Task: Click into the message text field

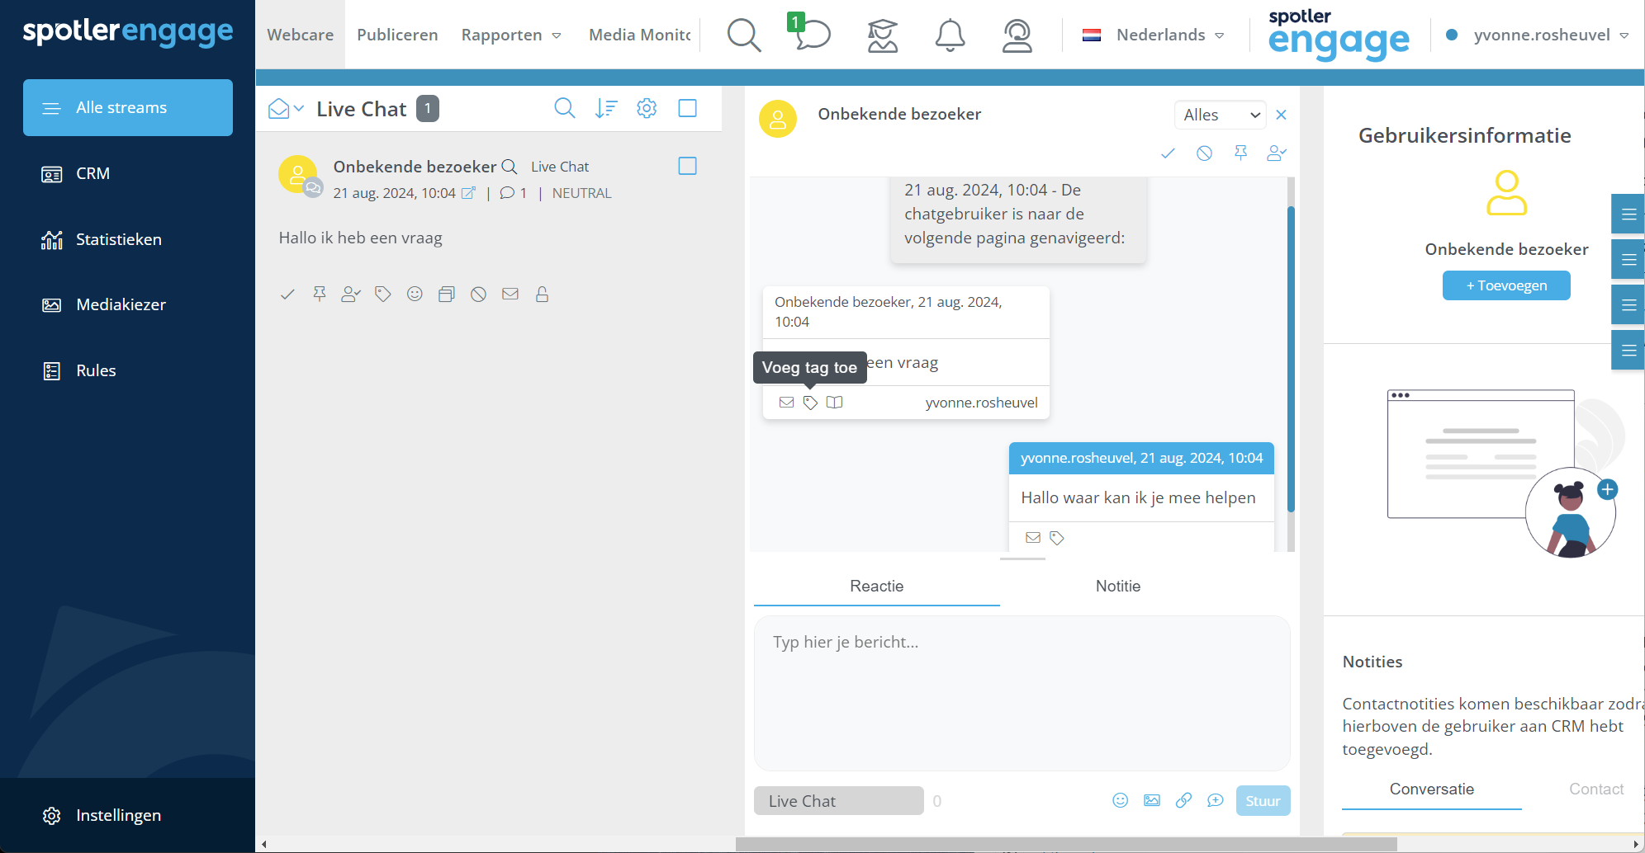Action: (1022, 693)
